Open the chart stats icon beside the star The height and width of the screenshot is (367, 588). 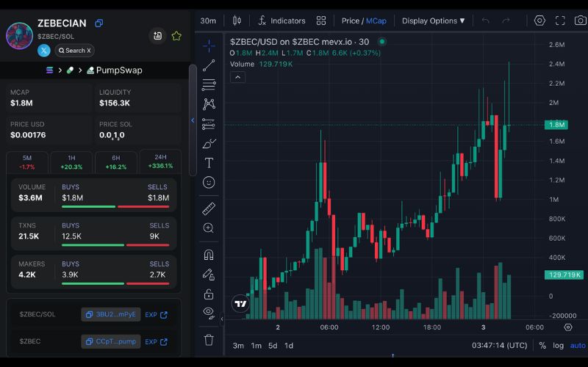click(157, 36)
